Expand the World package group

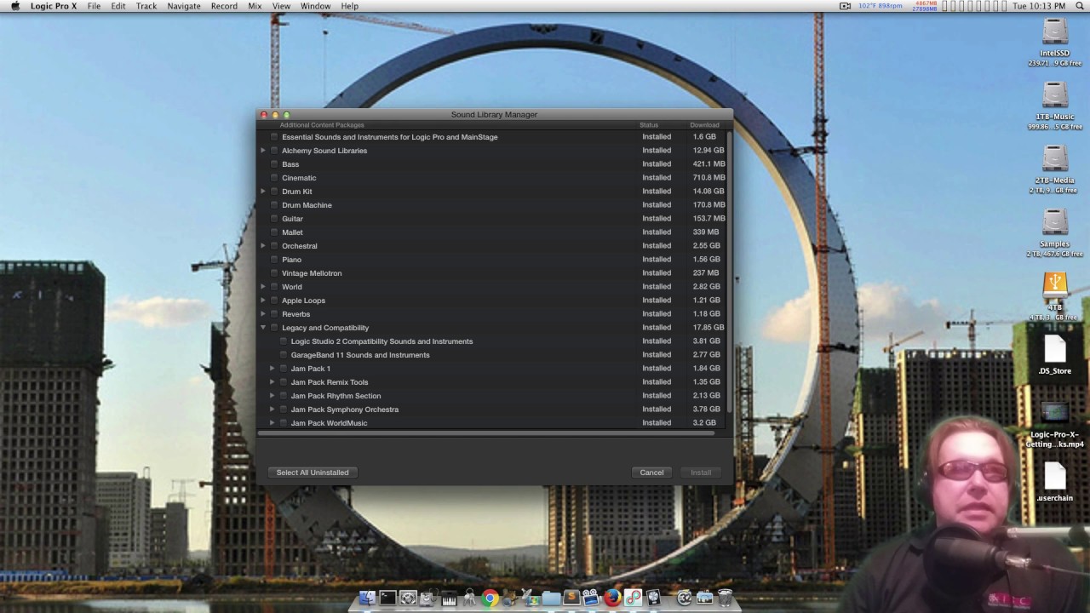(263, 287)
